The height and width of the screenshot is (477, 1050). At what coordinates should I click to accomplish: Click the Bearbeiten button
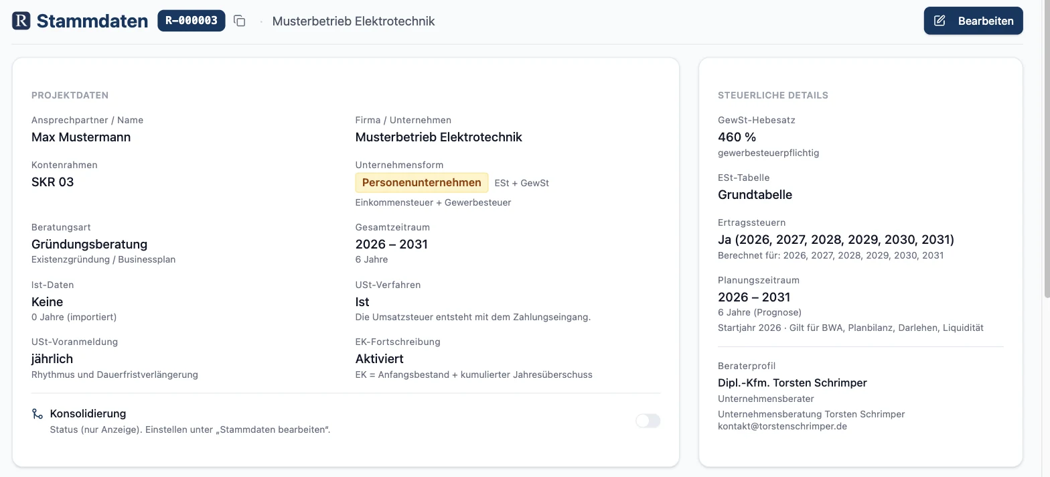974,21
